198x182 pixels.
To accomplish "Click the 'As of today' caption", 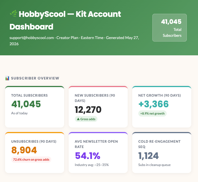I will point(19,113).
